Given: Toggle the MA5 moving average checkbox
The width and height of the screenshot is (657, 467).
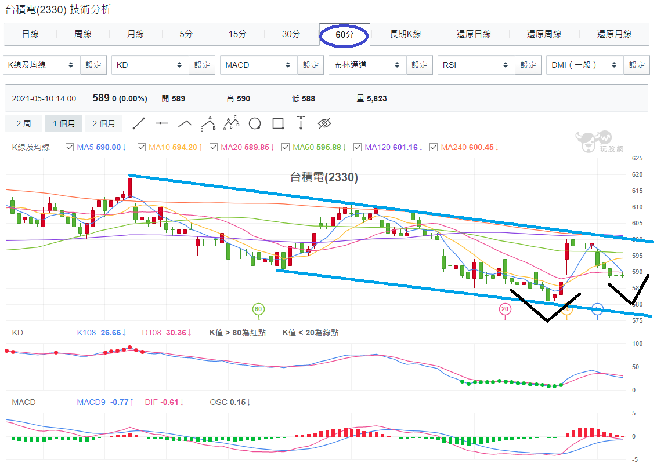Looking at the screenshot, I should (70, 147).
